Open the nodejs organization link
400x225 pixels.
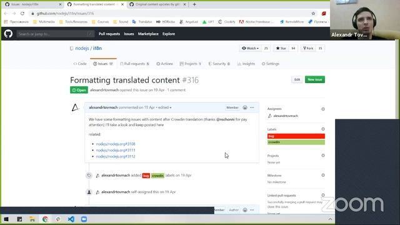82,48
